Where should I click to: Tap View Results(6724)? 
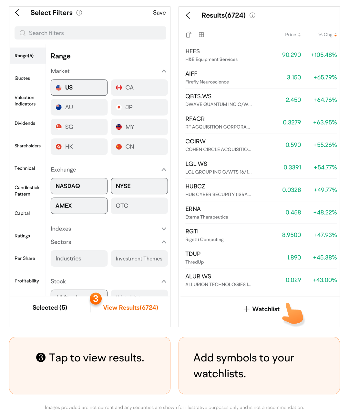[x=131, y=308]
